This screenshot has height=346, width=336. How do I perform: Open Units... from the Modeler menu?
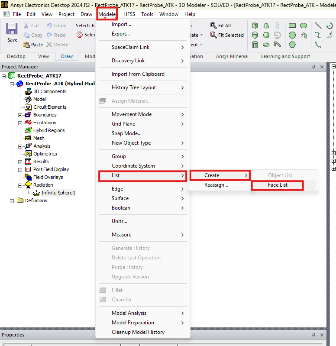click(x=120, y=221)
